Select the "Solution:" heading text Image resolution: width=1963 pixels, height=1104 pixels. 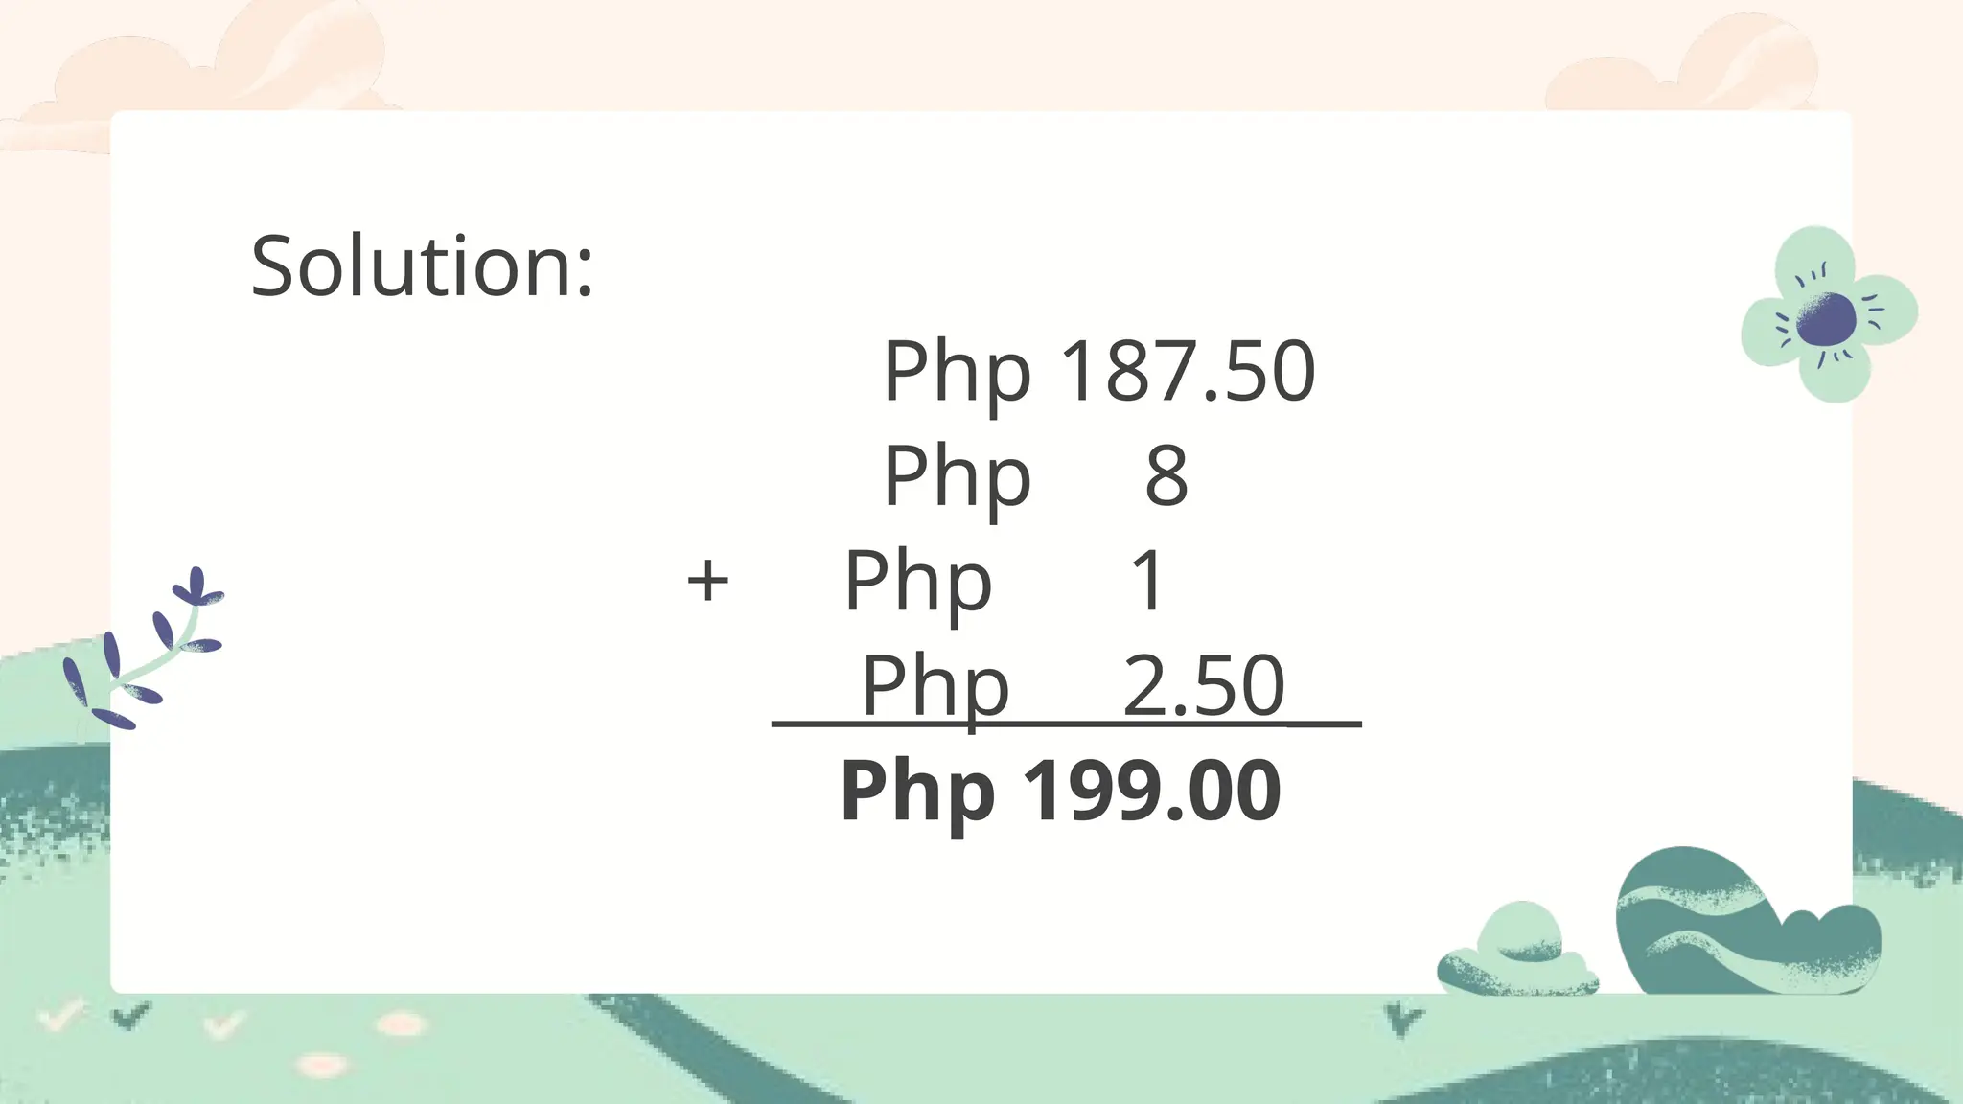(422, 265)
